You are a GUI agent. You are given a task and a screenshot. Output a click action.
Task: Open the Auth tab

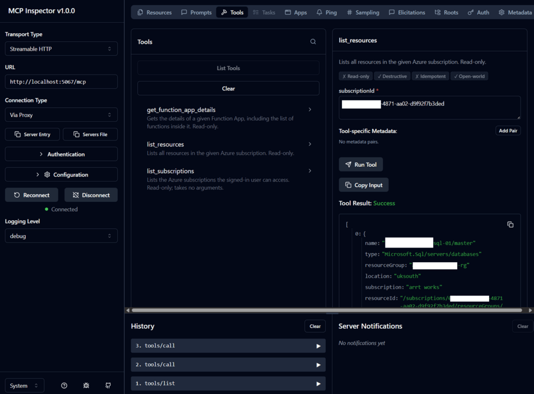point(479,13)
